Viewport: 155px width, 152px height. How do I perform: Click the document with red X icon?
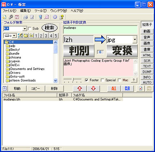tap(140, 89)
